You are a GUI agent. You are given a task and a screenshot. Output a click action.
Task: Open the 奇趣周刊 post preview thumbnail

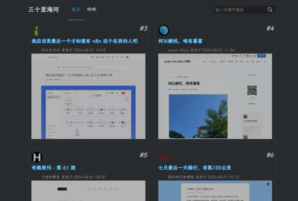click(x=88, y=191)
